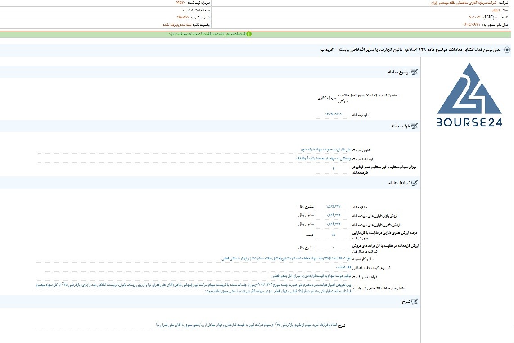Click the relation value mentioning آذرغلطک
514x343 pixels.
pos(323,158)
